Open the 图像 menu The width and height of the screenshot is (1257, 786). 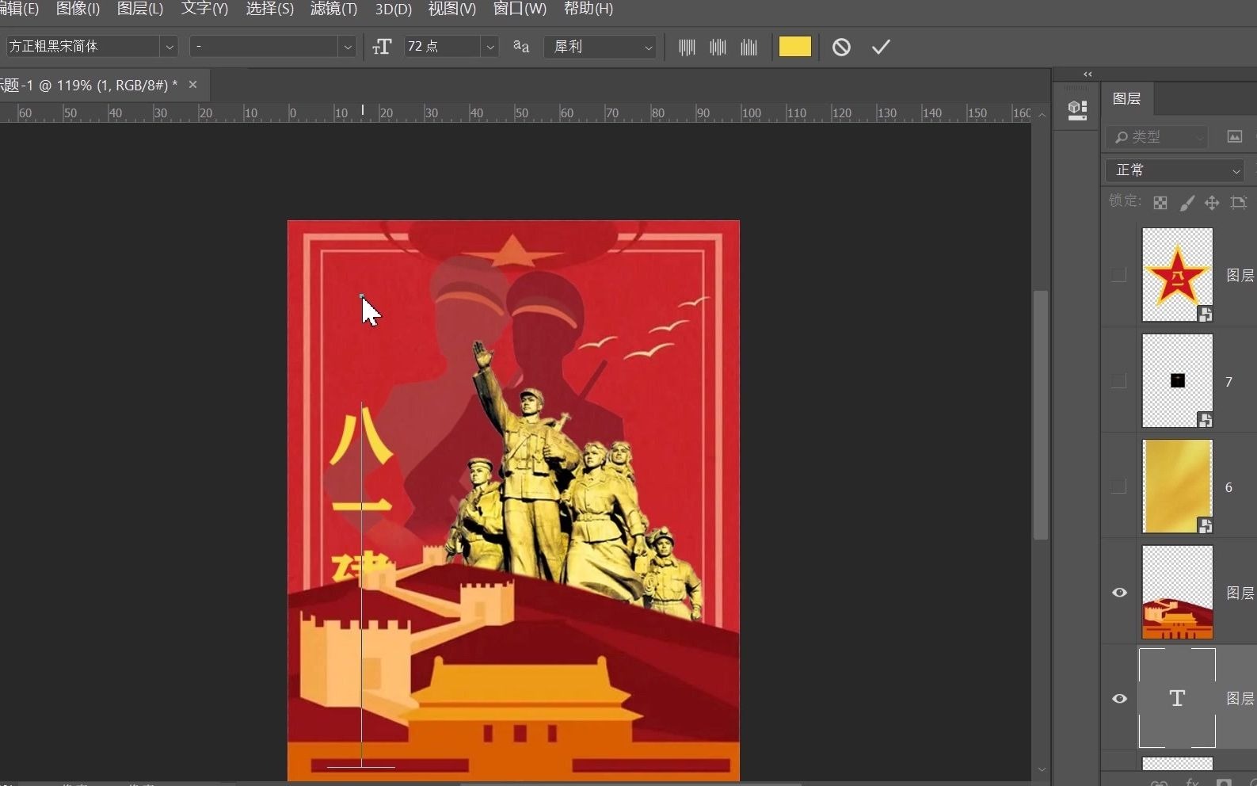tap(78, 9)
